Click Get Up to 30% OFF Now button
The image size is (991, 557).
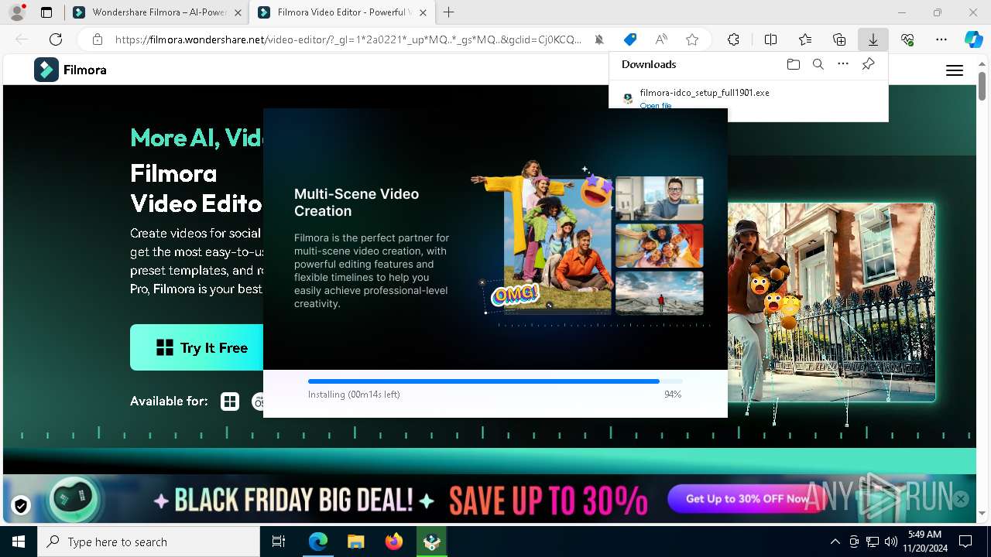click(x=747, y=499)
